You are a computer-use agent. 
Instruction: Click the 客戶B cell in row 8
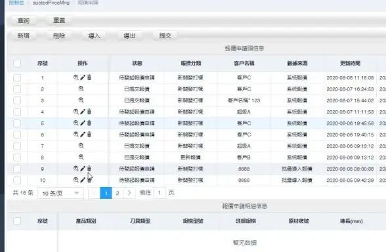pyautogui.click(x=244, y=157)
